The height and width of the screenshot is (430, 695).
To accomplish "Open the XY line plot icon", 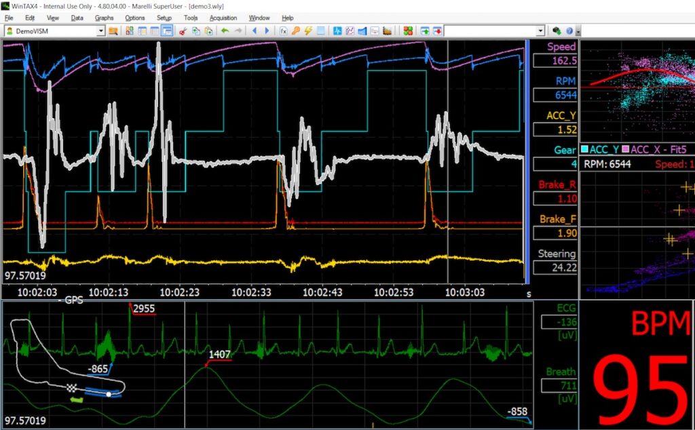I will click(350, 31).
